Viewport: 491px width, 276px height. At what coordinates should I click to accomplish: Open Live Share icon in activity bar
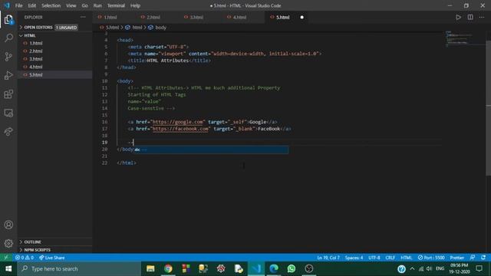8,132
